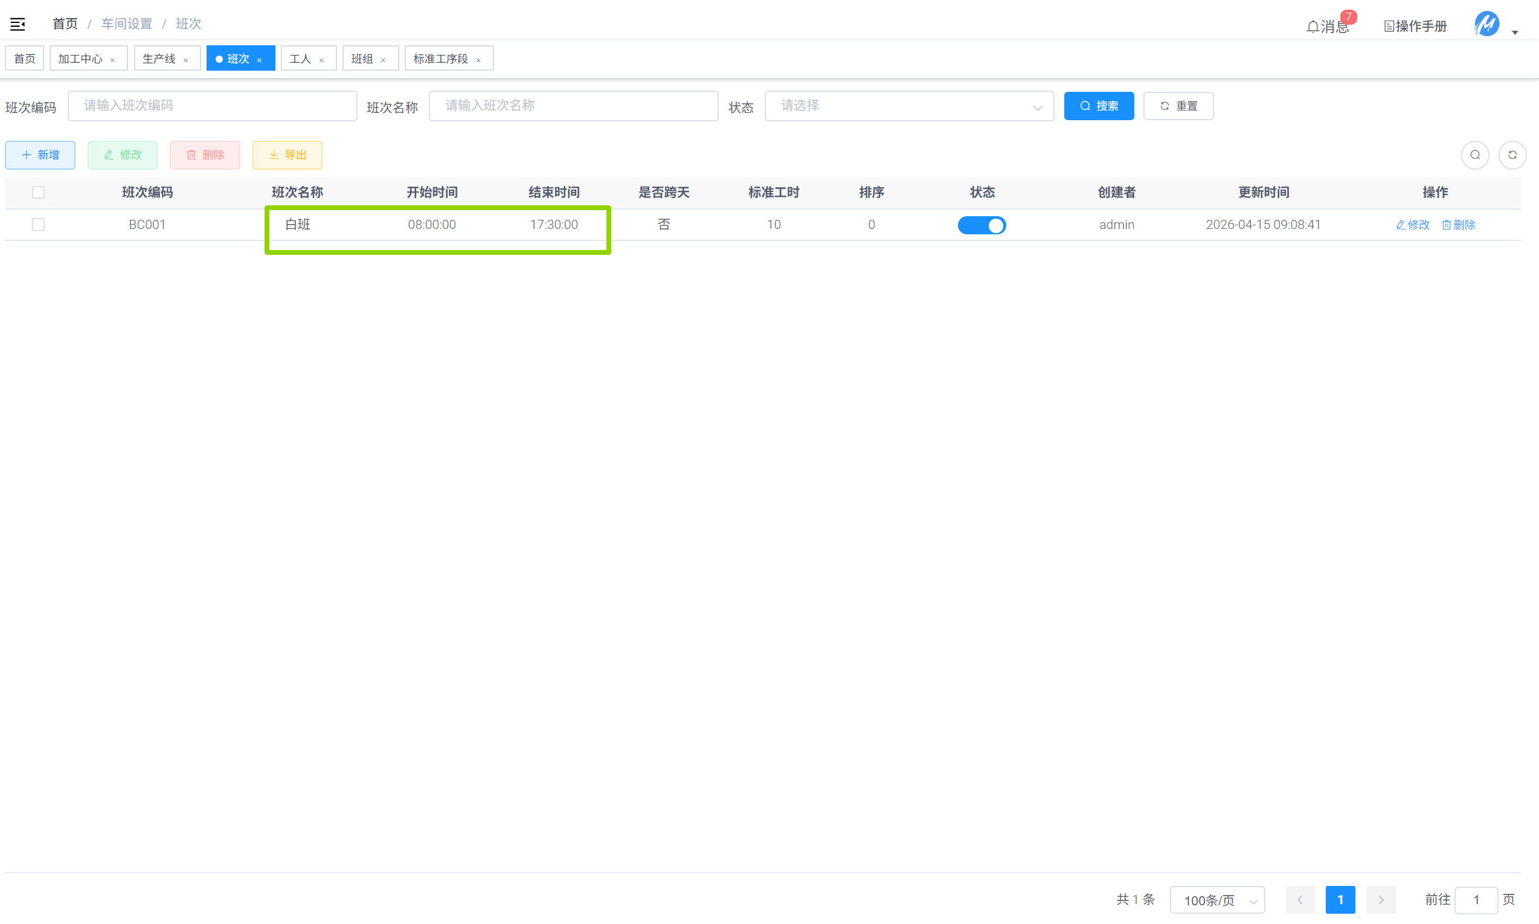This screenshot has width=1539, height=924.
Task: Open the 操作手册 manual link
Action: [1415, 26]
